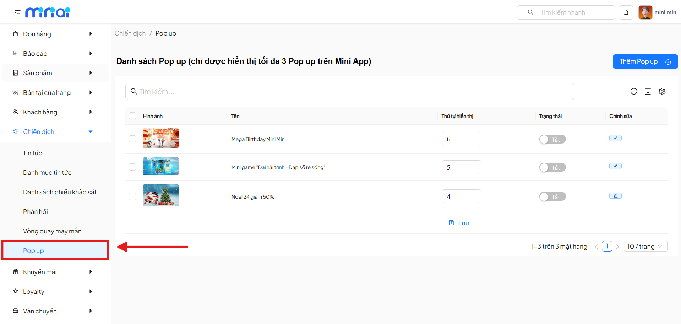Click the Tìm kiếm table search field
Screen dimensions: 681x324
tap(350, 92)
